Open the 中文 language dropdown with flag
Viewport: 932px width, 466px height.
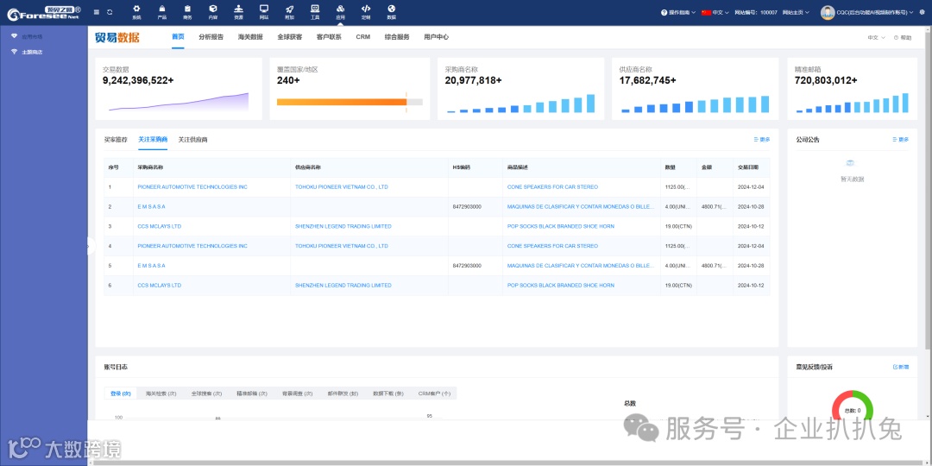[715, 12]
